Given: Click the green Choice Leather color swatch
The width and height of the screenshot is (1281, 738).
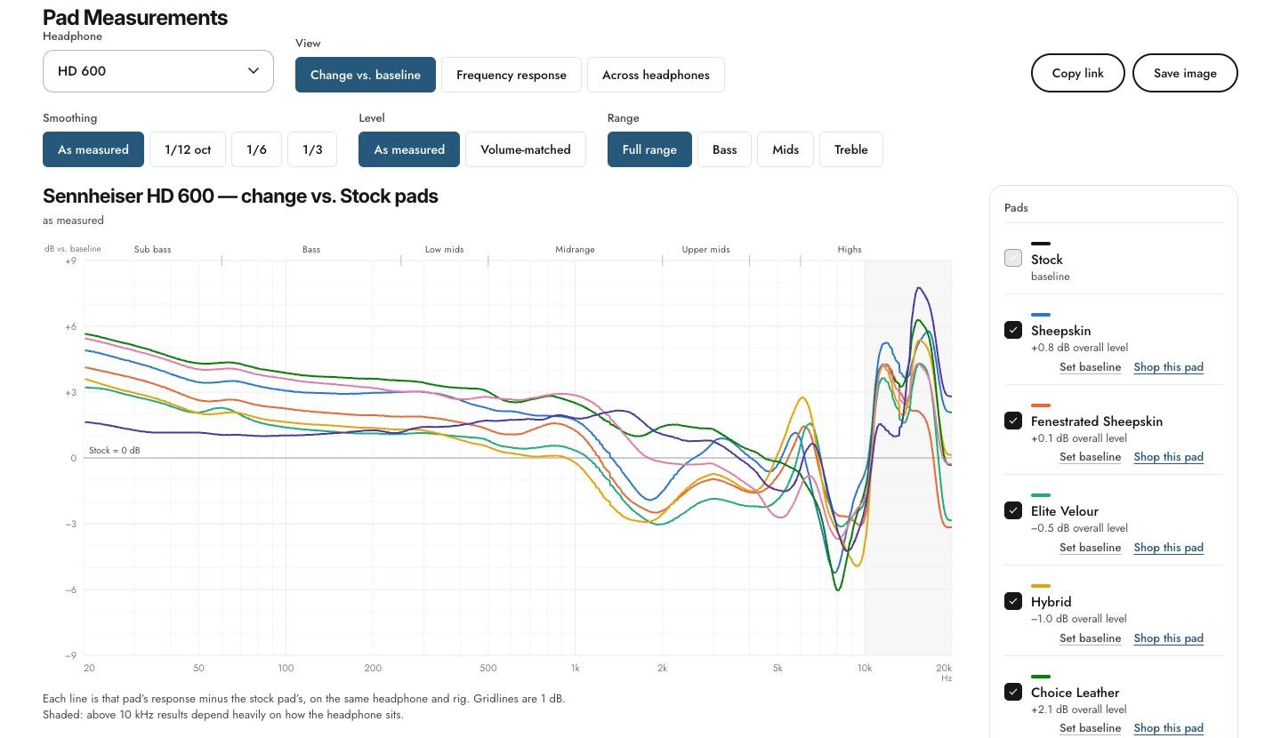Looking at the screenshot, I should coord(1041,677).
